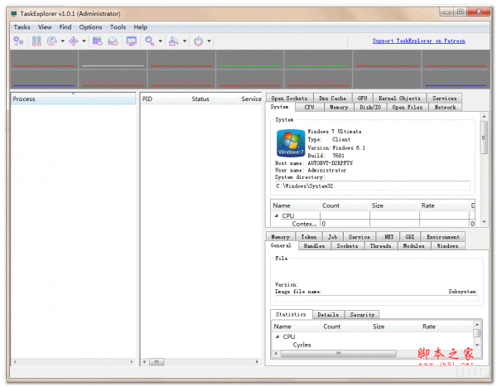
Task: Open the refresh rate dropdown arrow
Action: coord(62,41)
